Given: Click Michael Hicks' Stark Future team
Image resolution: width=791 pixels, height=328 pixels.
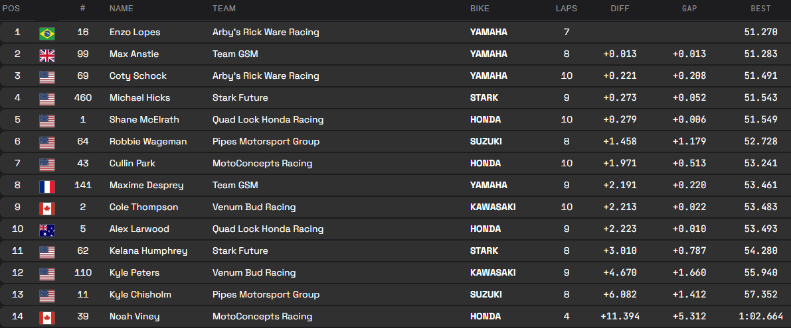Looking at the screenshot, I should pos(240,98).
